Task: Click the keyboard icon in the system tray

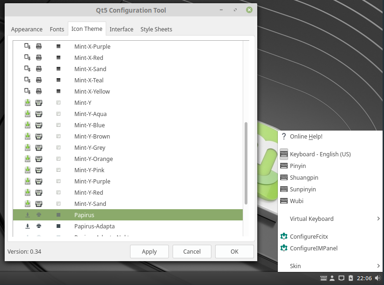Action: point(323,278)
